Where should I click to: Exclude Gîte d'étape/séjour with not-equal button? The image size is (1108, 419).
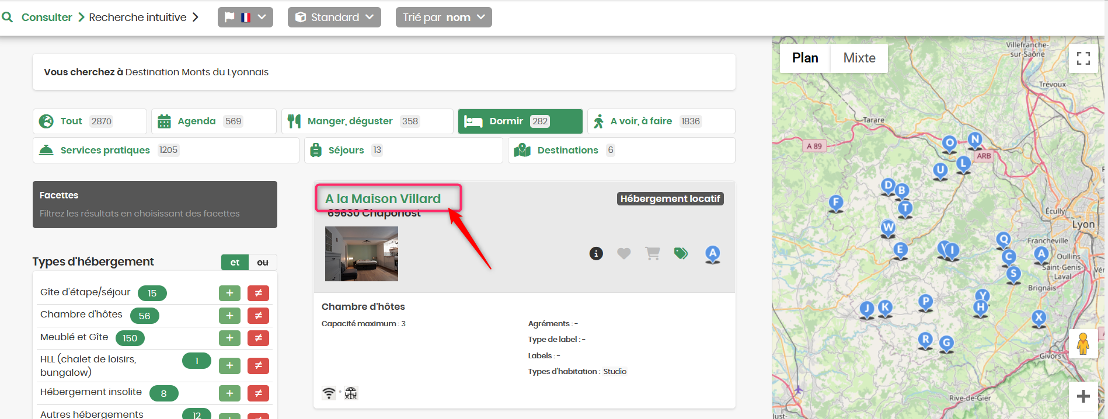[x=258, y=293]
